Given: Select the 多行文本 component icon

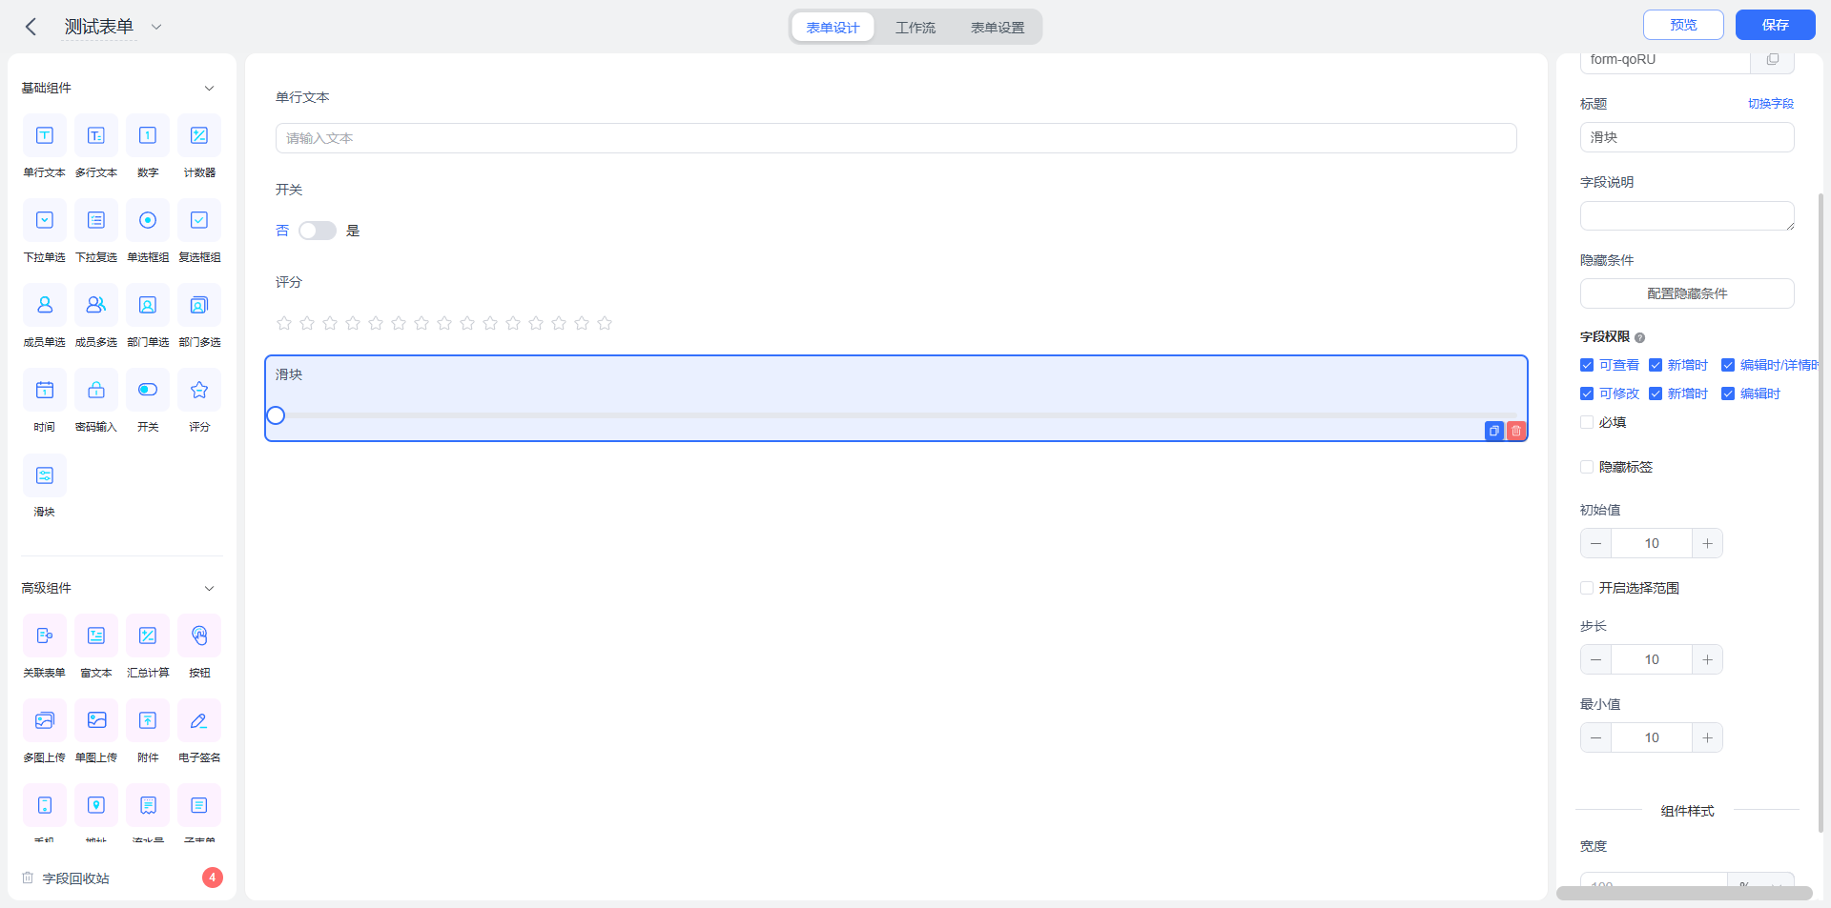Looking at the screenshot, I should click(96, 135).
